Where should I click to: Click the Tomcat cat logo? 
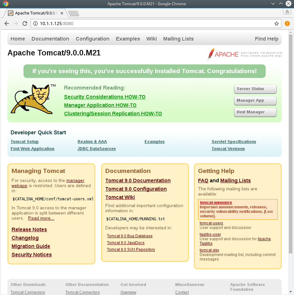point(33,99)
